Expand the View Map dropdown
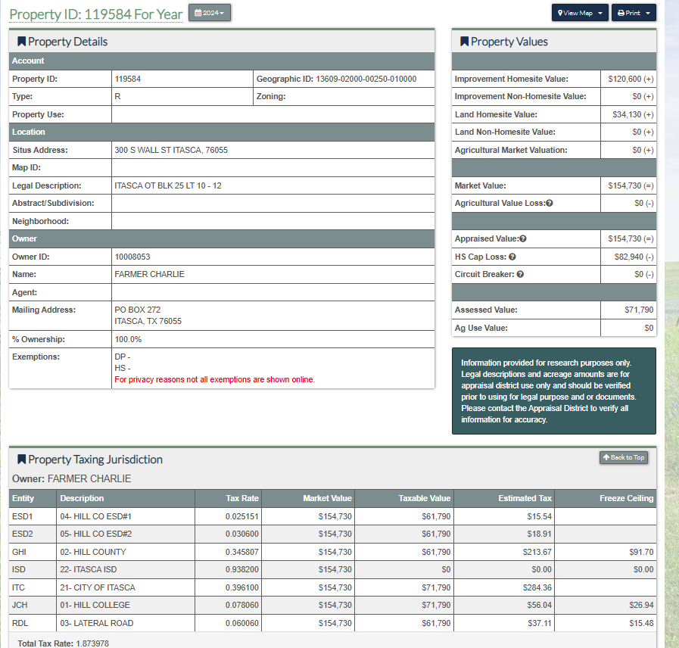Viewport: 679px width, 648px height. pos(580,13)
